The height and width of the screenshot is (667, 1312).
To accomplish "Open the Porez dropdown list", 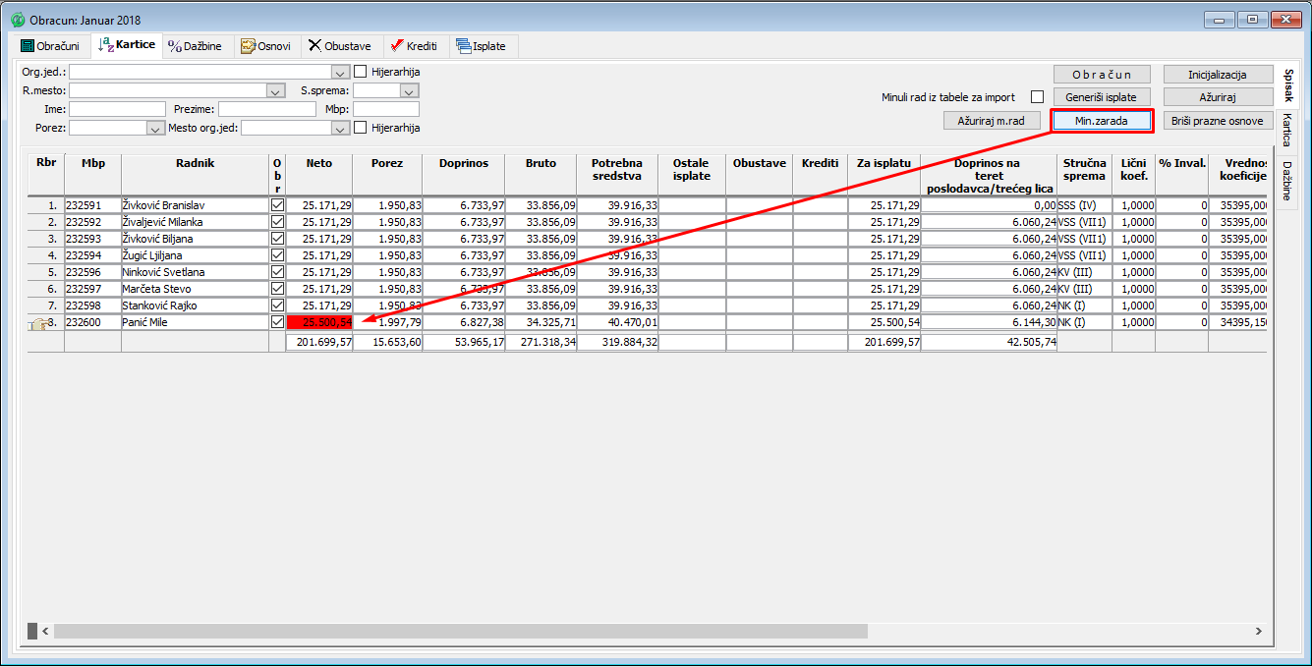I will click(154, 128).
